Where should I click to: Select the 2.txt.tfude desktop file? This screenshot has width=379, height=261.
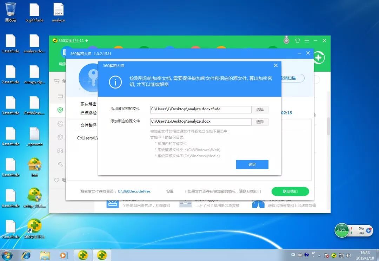tap(11, 74)
